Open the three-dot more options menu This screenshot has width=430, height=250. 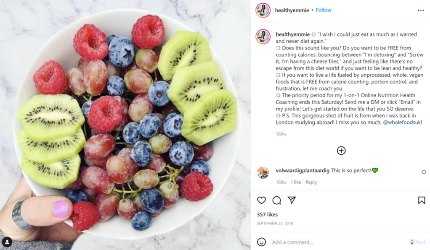[x=421, y=10]
